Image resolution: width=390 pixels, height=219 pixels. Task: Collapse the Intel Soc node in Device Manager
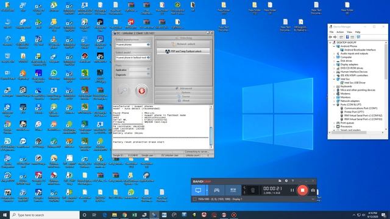pyautogui.click(x=334, y=79)
